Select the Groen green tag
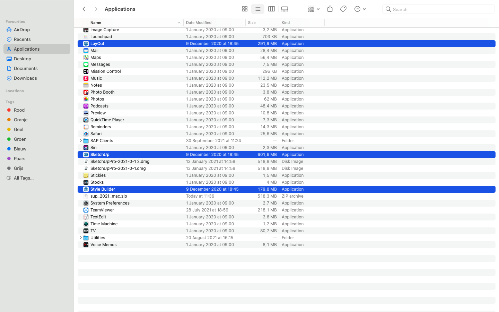 [37, 139]
